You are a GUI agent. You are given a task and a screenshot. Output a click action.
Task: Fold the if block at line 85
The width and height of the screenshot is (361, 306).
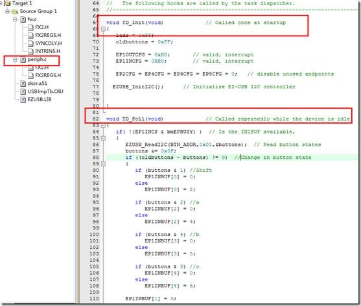click(x=103, y=138)
